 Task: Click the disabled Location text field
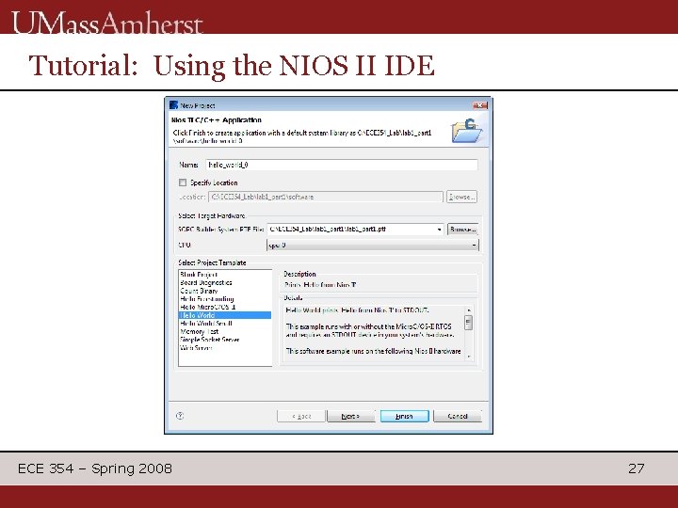(x=326, y=197)
